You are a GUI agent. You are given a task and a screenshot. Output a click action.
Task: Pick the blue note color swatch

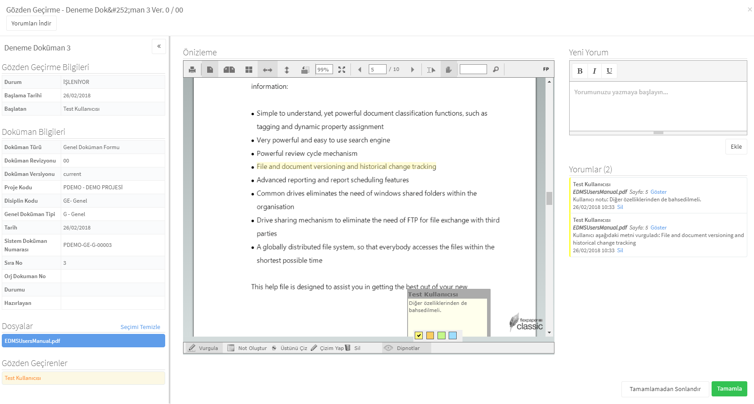[x=453, y=335]
